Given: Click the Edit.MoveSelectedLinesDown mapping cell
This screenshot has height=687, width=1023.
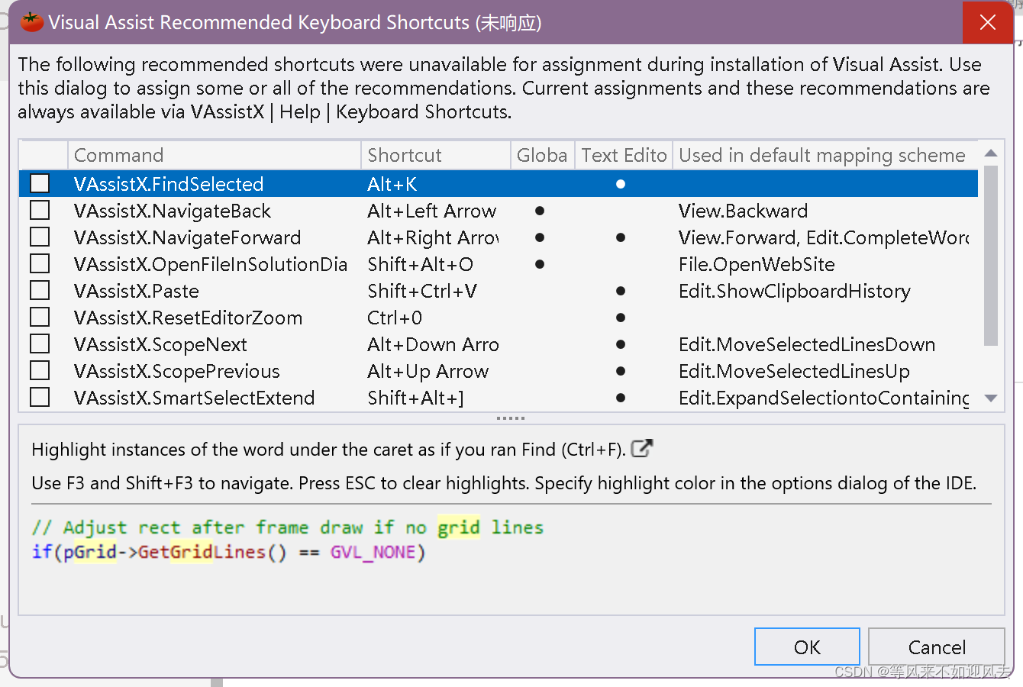Looking at the screenshot, I should point(807,344).
